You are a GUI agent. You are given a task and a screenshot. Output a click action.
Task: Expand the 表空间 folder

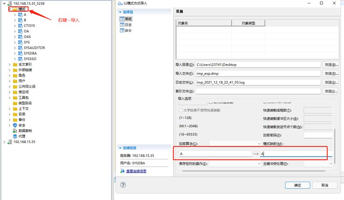[9, 92]
